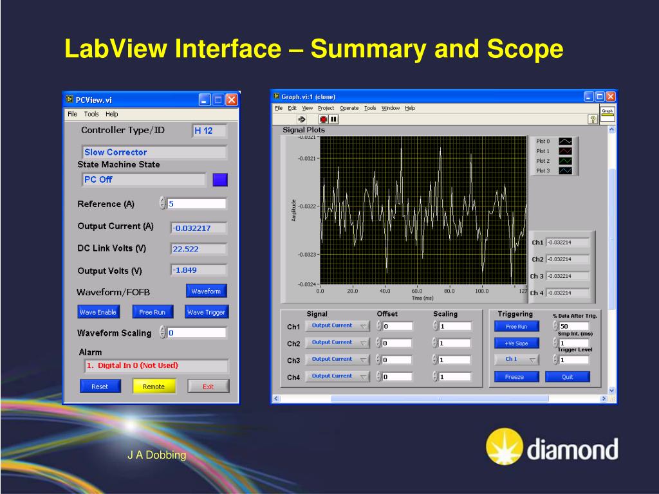Click horizontal scrollbar thumb in Graph.vi
This screenshot has height=494, width=659.
coord(440,398)
